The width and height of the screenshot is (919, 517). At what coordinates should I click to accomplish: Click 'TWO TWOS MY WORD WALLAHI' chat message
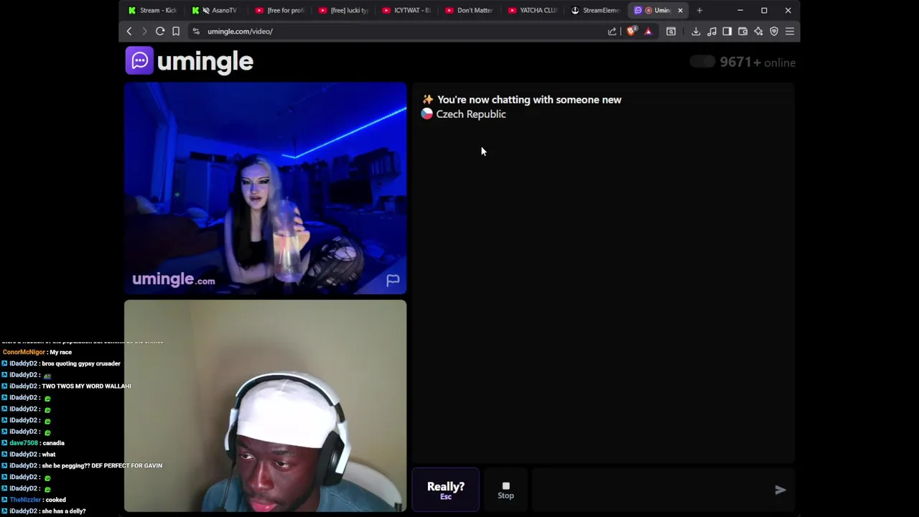86,386
